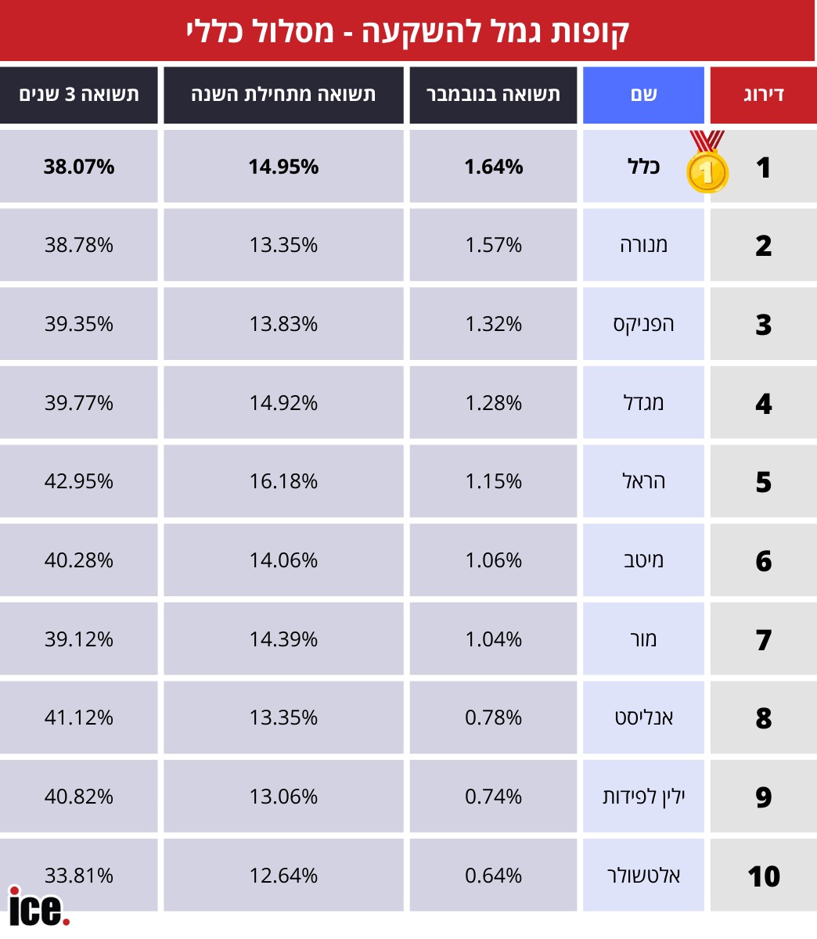Select the דירוג column header

(763, 95)
